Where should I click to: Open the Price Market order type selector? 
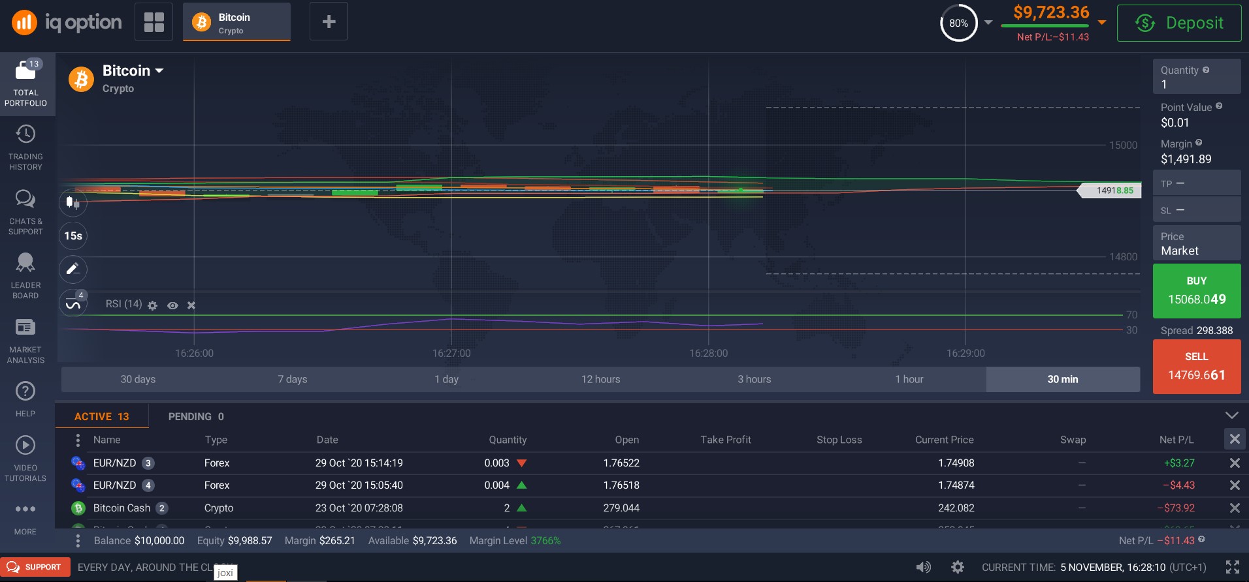(1197, 243)
